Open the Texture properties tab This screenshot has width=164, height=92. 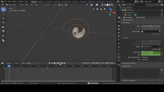119,65
